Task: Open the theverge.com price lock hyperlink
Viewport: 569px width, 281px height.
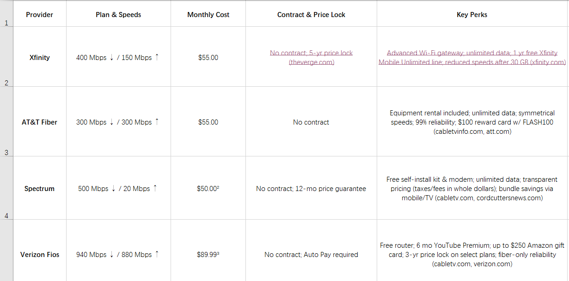Action: point(311,58)
